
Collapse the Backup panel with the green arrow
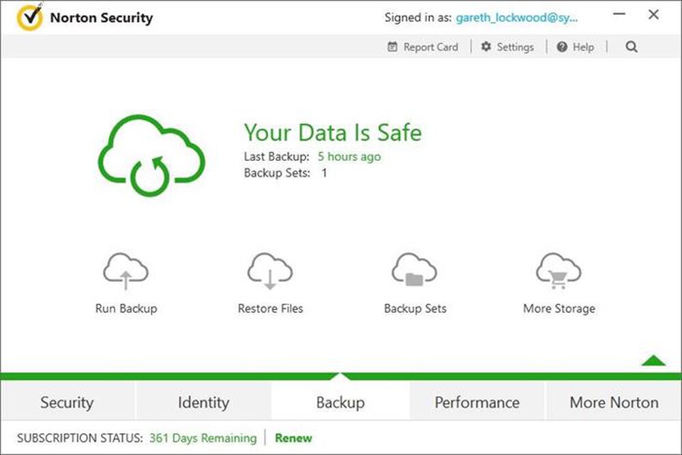pyautogui.click(x=652, y=362)
